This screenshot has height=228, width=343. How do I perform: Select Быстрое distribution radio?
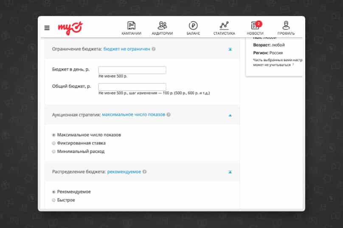coord(53,200)
